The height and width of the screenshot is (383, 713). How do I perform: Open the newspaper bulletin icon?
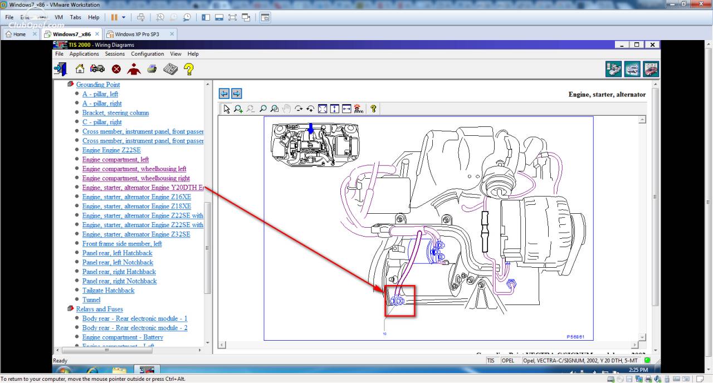170,69
